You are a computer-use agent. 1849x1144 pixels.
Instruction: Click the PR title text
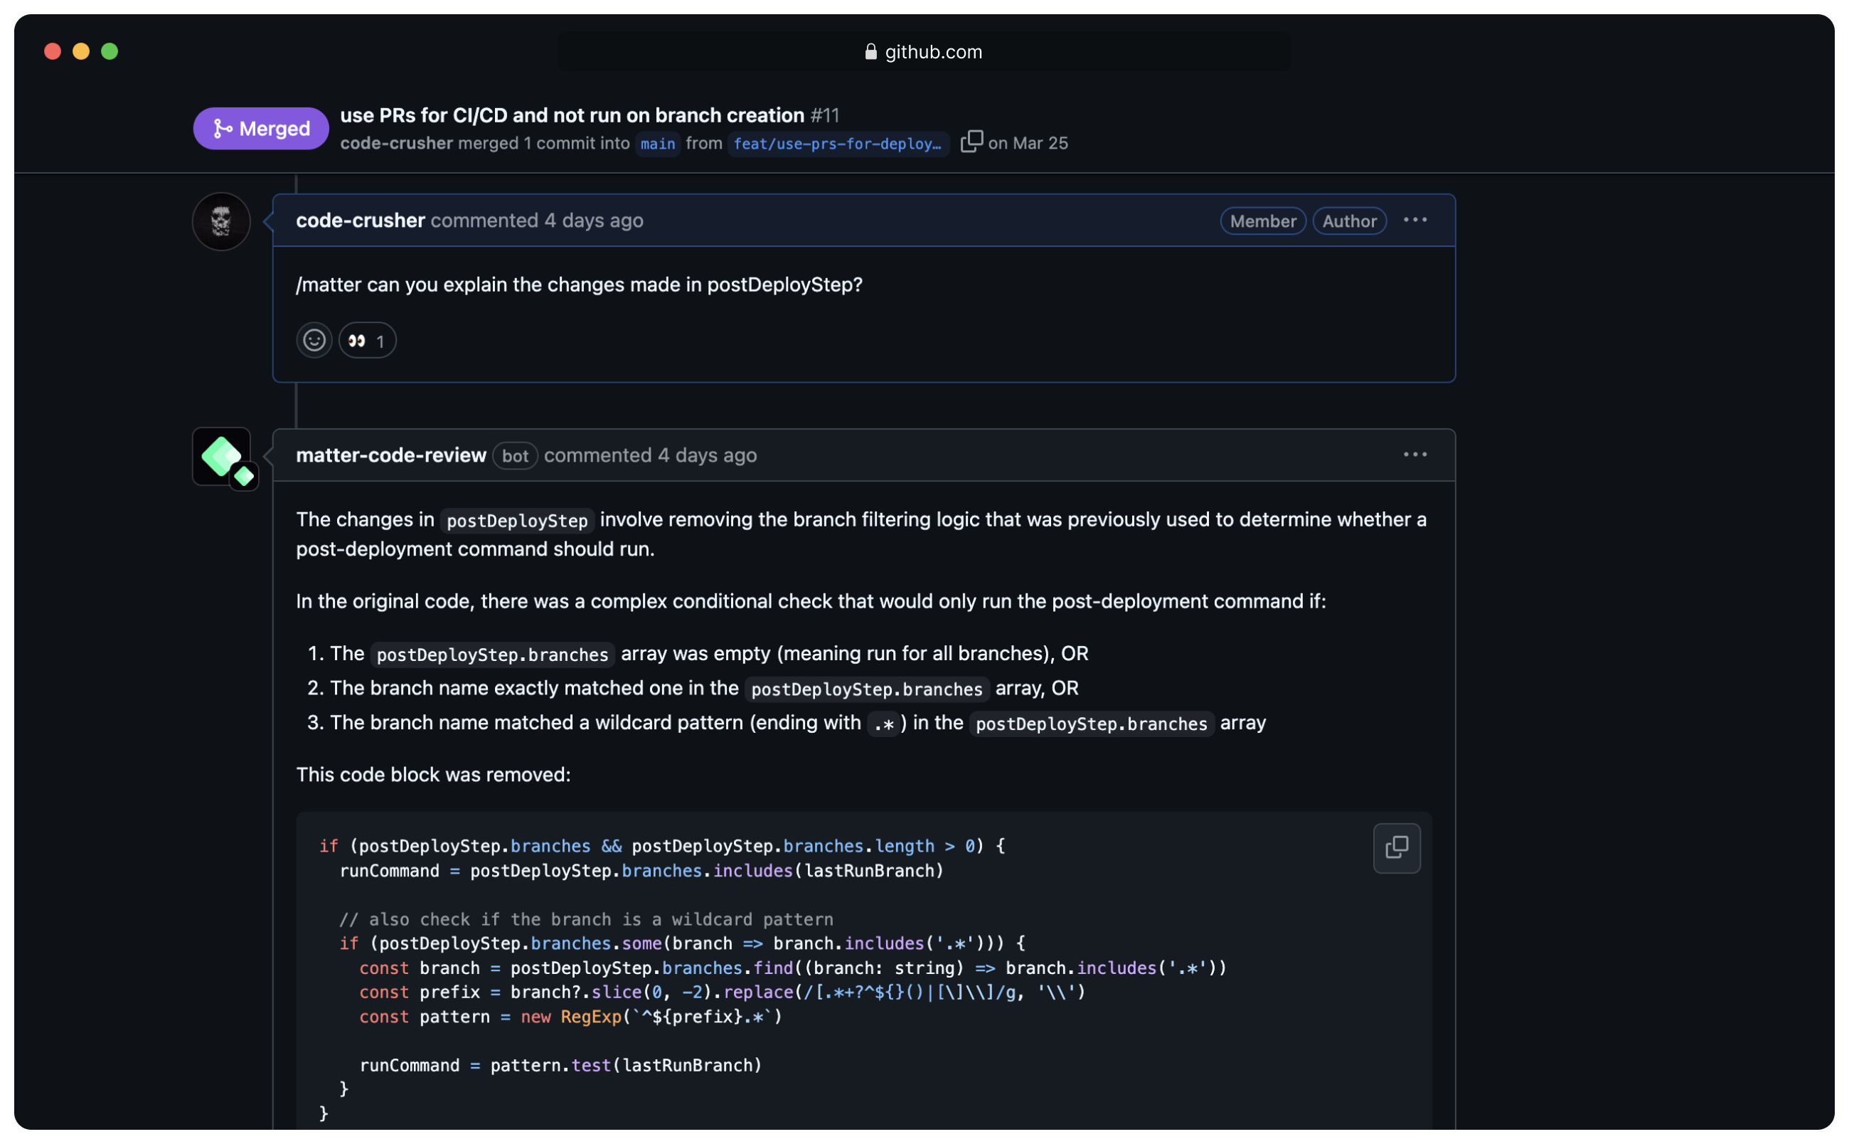572,115
